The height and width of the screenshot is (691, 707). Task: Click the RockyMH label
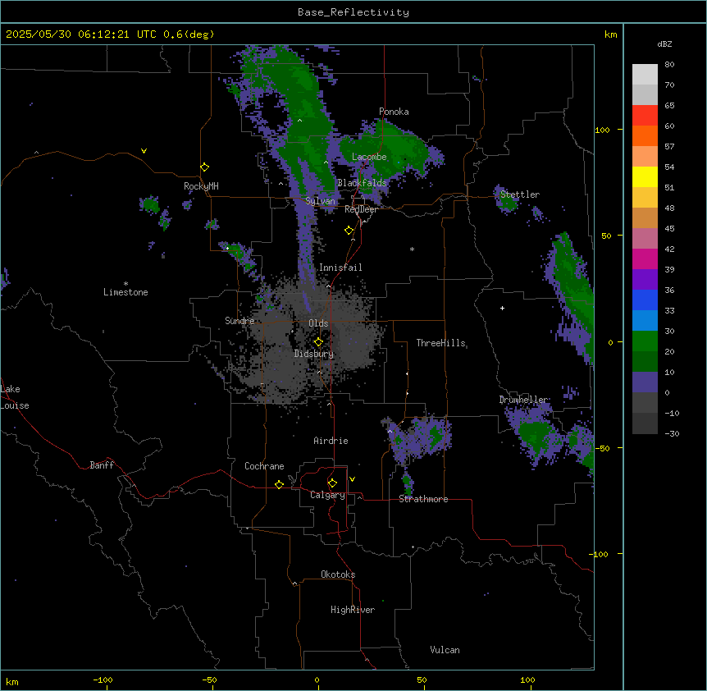point(201,185)
